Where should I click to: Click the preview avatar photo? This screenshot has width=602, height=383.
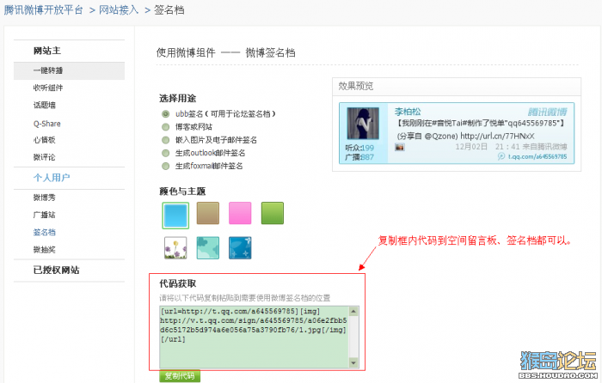coord(363,123)
